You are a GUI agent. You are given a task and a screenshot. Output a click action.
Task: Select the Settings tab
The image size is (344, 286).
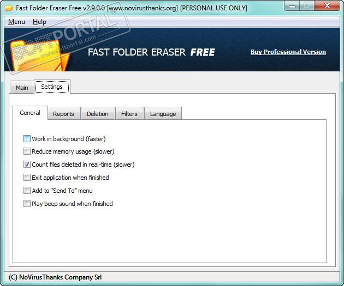52,87
